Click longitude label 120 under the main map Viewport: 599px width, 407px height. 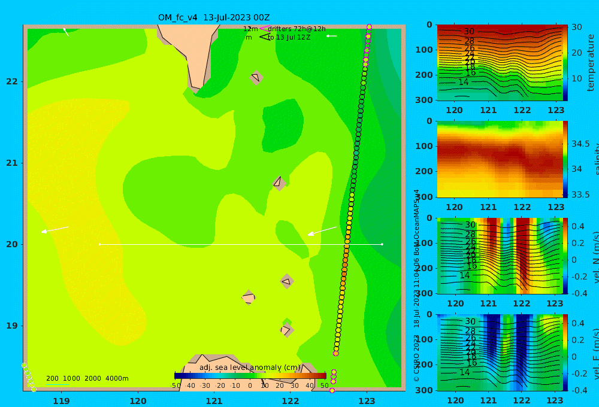[138, 401]
